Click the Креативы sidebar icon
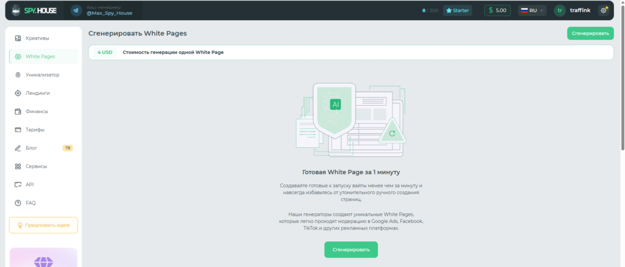This screenshot has width=625, height=267. point(18,38)
